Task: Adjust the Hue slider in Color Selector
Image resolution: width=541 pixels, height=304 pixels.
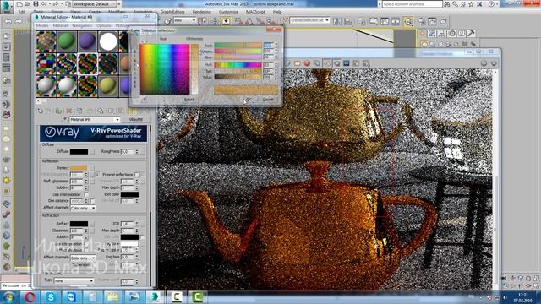Action: tap(238, 64)
